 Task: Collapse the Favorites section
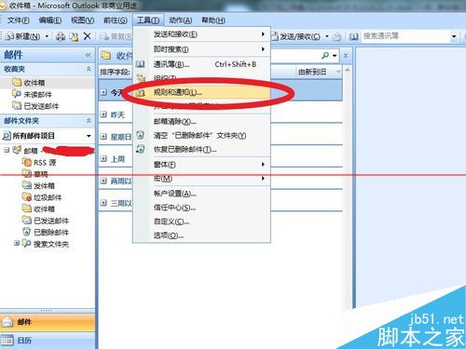pyautogui.click(x=89, y=69)
